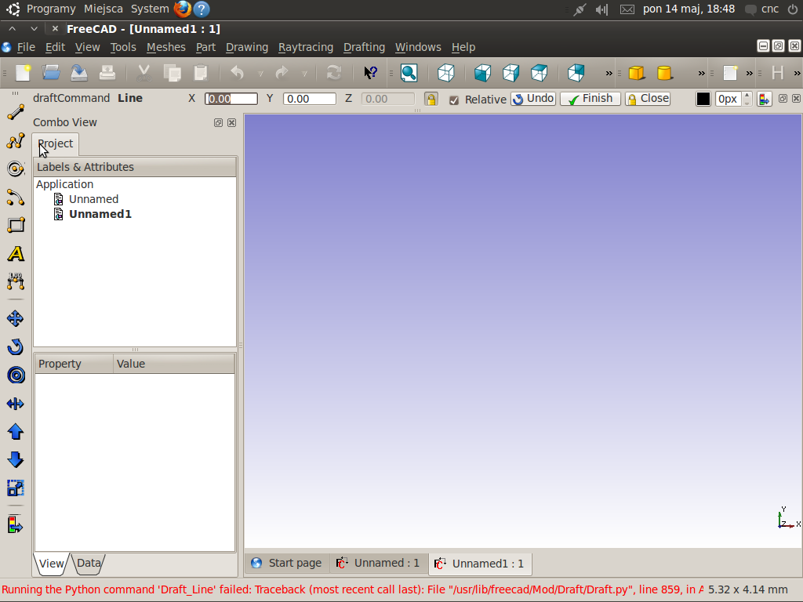Open the Drafting menu
803x602 pixels.
364,47
